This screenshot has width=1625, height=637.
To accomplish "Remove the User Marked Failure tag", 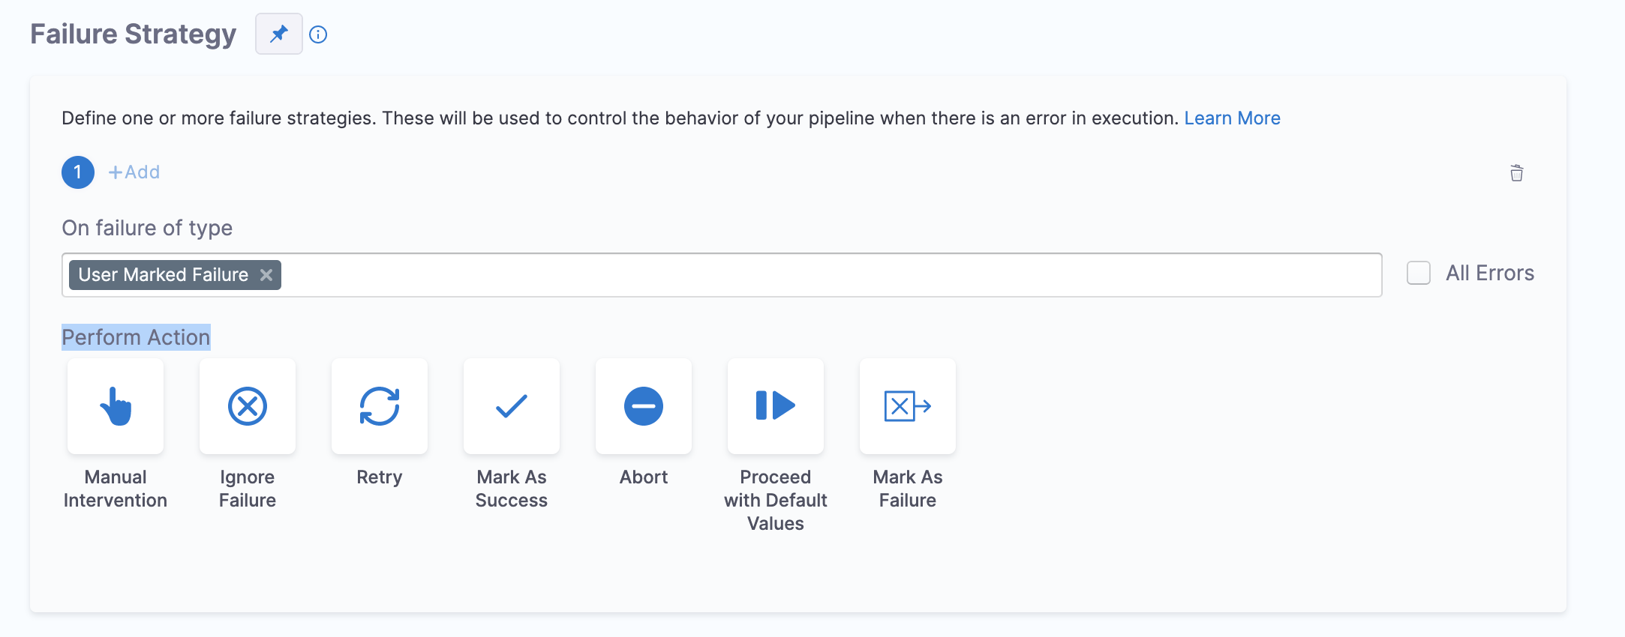I will pyautogui.click(x=266, y=275).
